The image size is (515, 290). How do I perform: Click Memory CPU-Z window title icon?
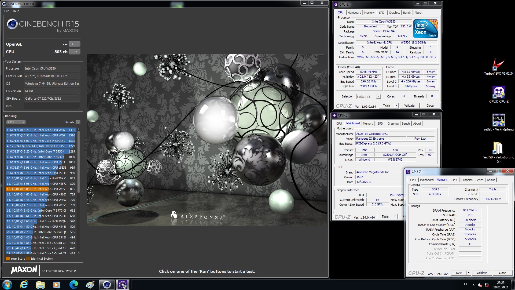pos(408,172)
